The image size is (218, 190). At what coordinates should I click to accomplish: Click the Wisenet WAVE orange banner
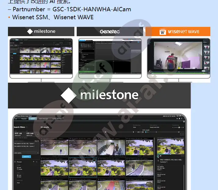coord(178,31)
